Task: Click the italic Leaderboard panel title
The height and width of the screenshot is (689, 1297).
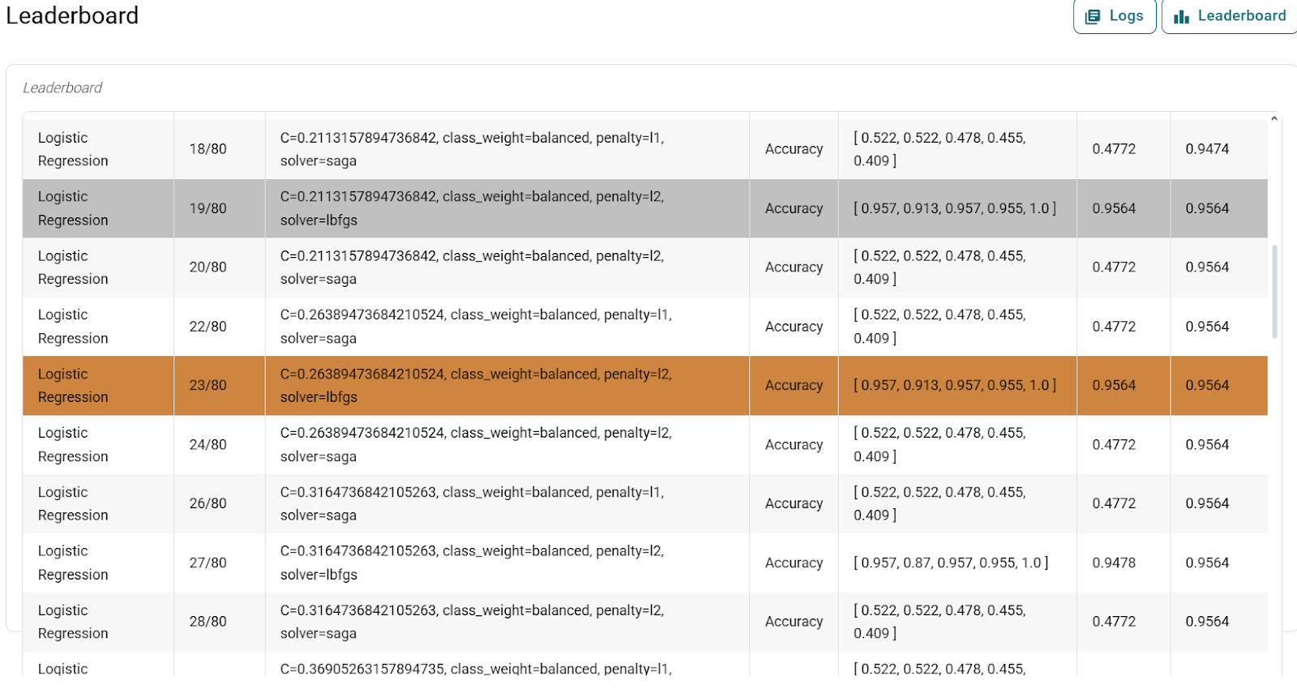Action: (62, 88)
